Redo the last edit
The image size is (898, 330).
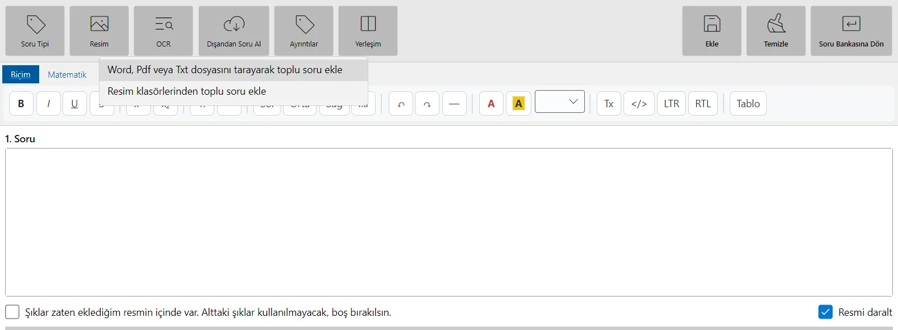pos(427,104)
